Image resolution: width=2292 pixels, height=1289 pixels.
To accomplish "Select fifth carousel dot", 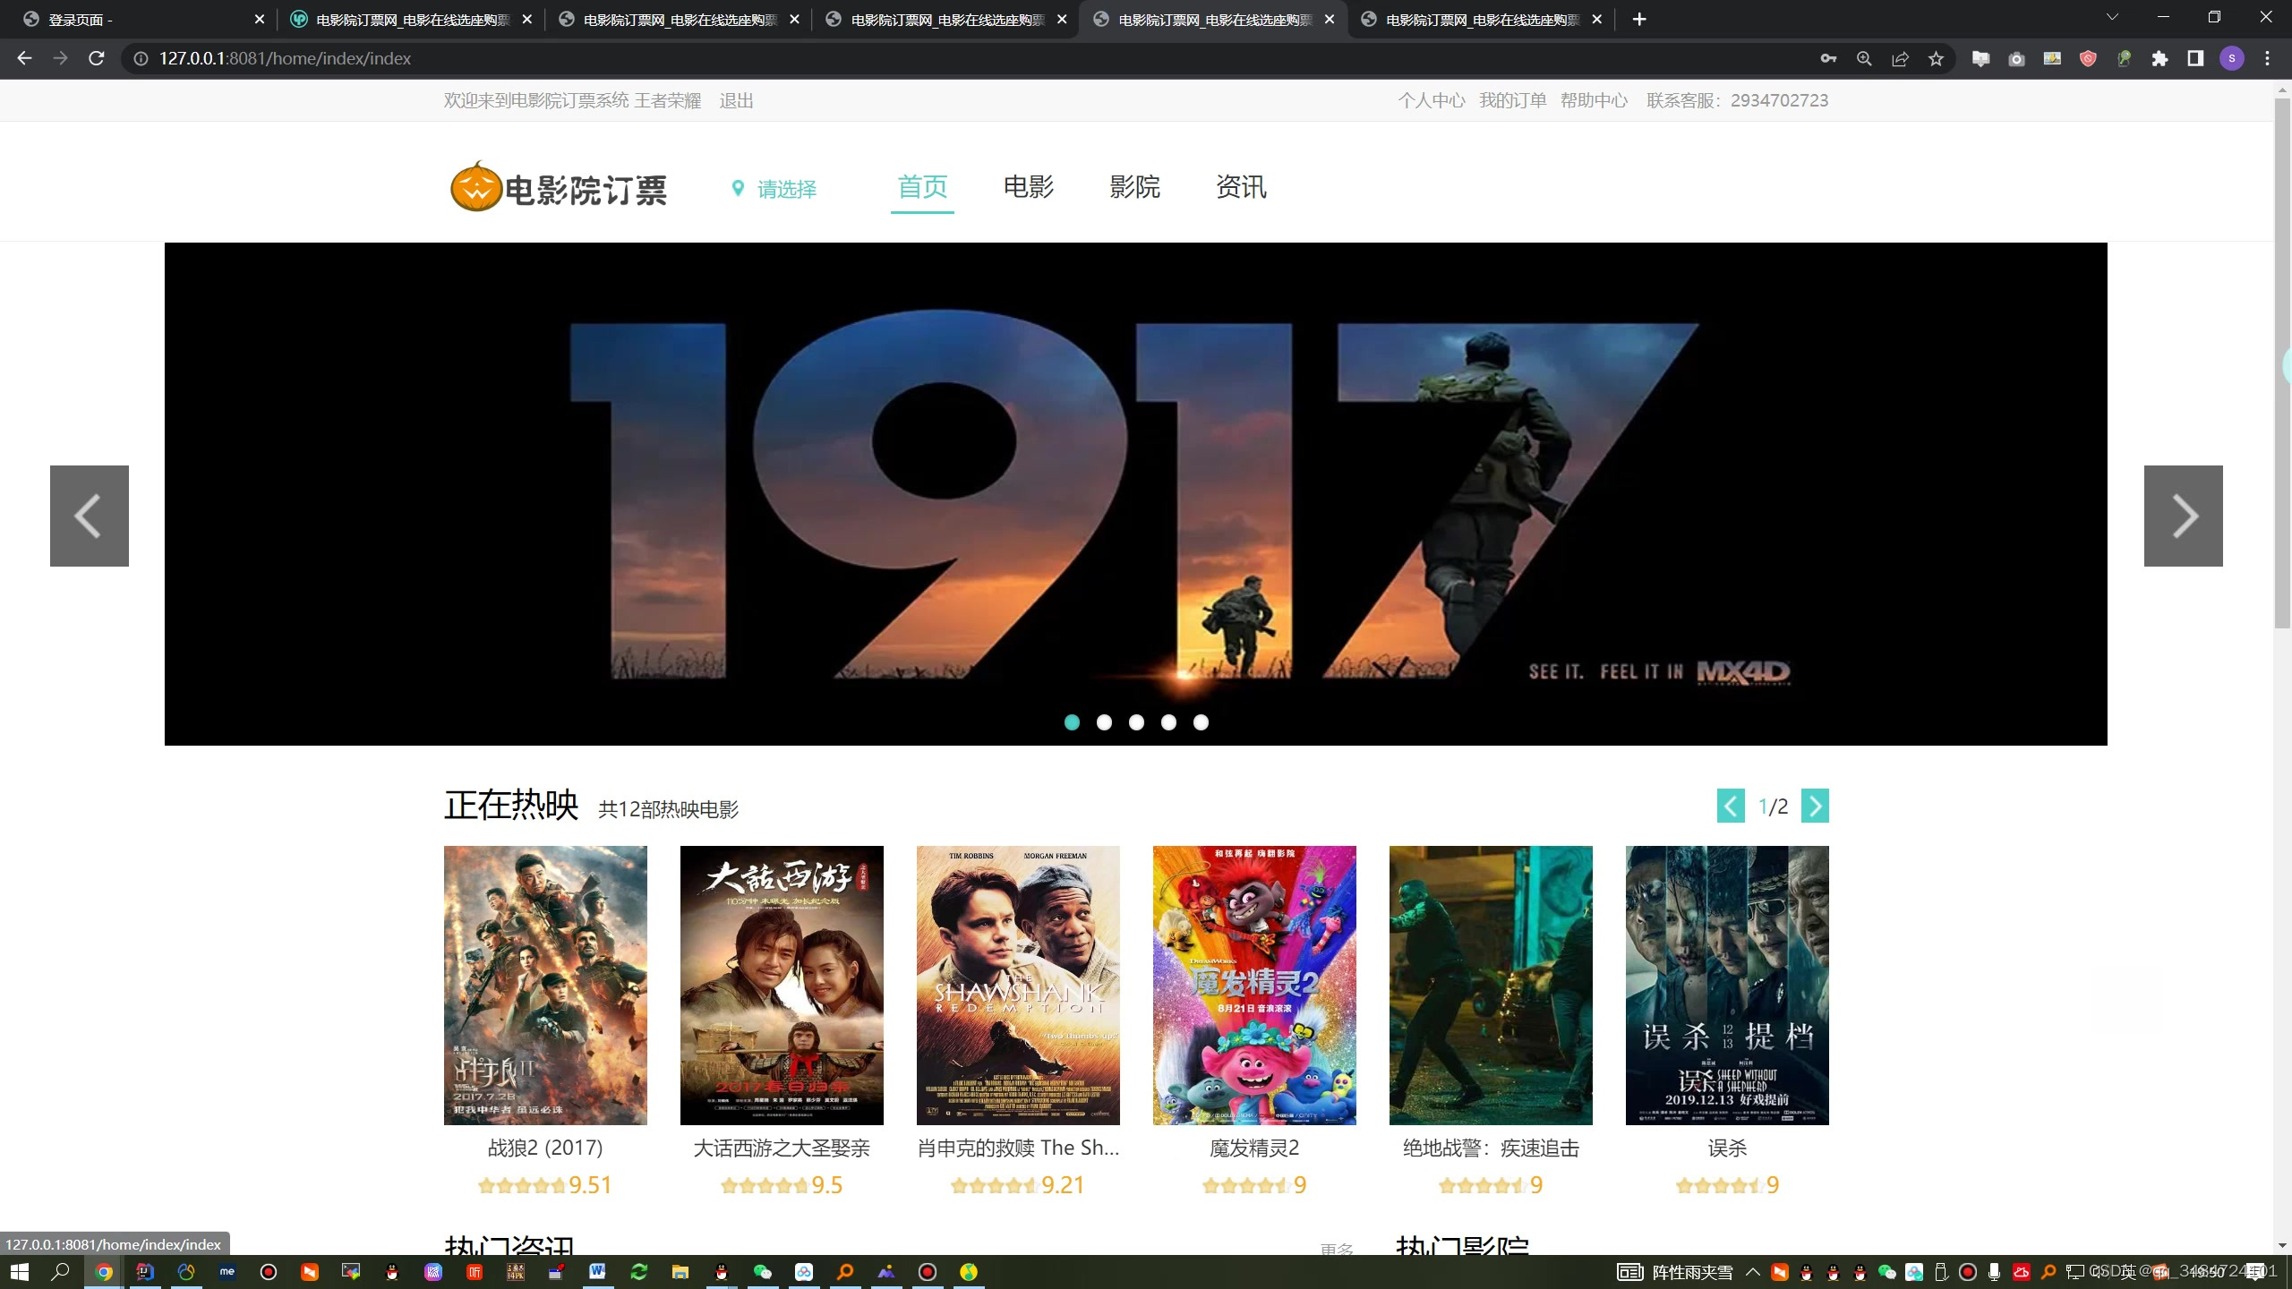I will 1201,722.
